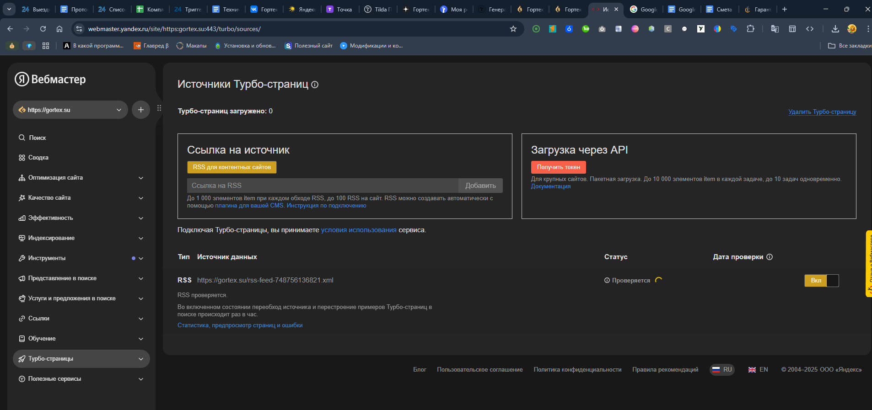This screenshot has height=410, width=872.
Task: Expand Эффективность section
Action: point(81,218)
